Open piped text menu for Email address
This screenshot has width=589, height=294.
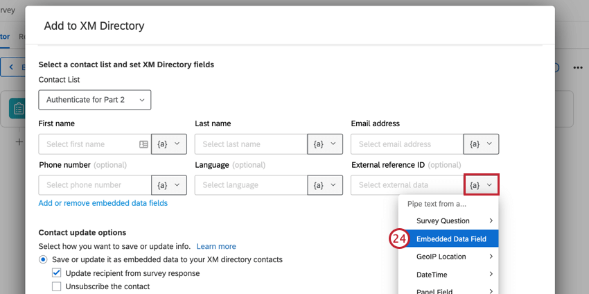click(481, 144)
